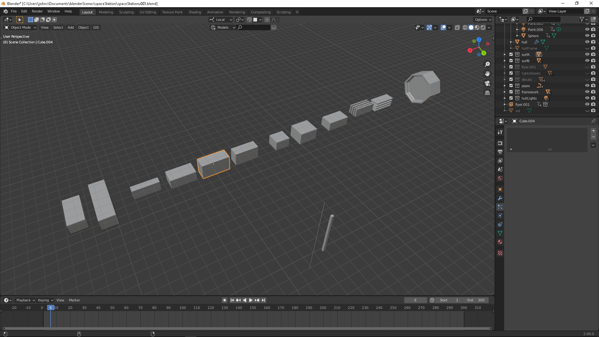This screenshot has width=599, height=337.
Task: Click the End frame field 300
Action: tap(476, 300)
